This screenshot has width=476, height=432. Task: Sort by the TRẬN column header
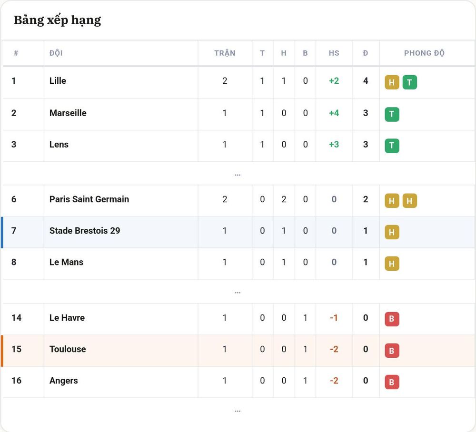(225, 53)
